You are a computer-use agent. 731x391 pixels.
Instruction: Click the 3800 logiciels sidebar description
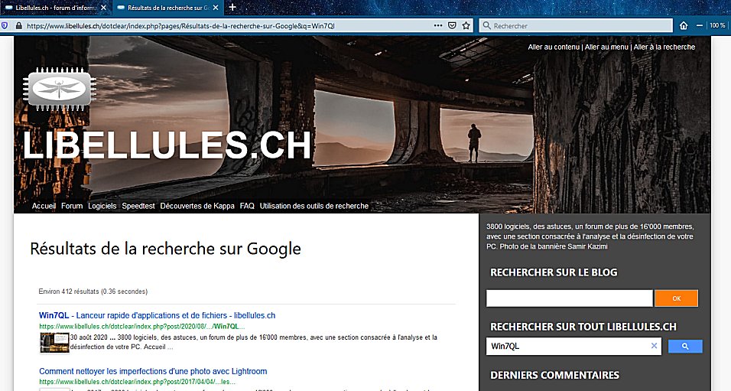[x=590, y=236]
